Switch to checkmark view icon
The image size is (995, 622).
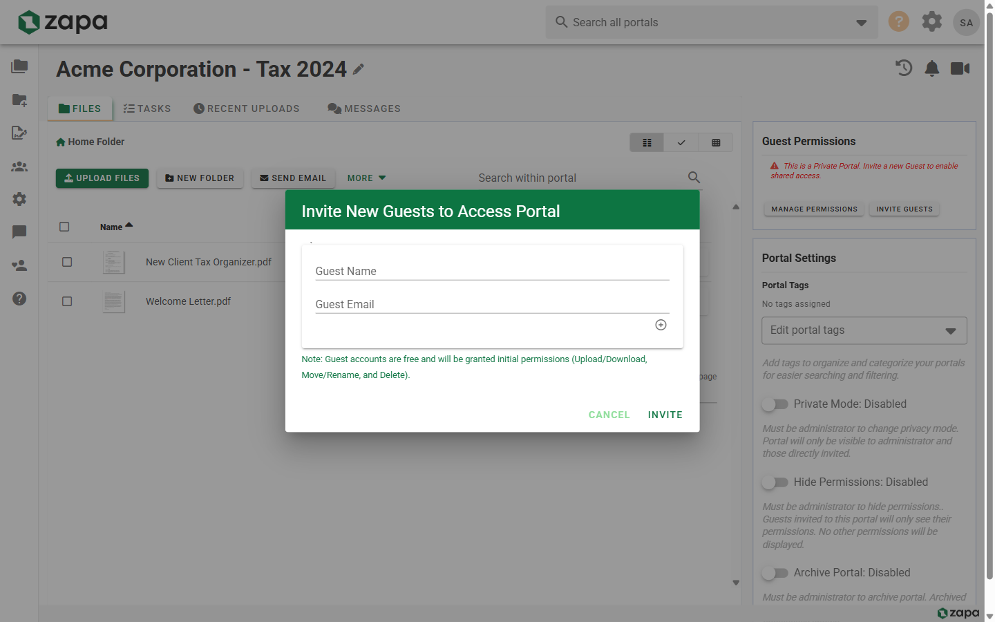coord(681,142)
